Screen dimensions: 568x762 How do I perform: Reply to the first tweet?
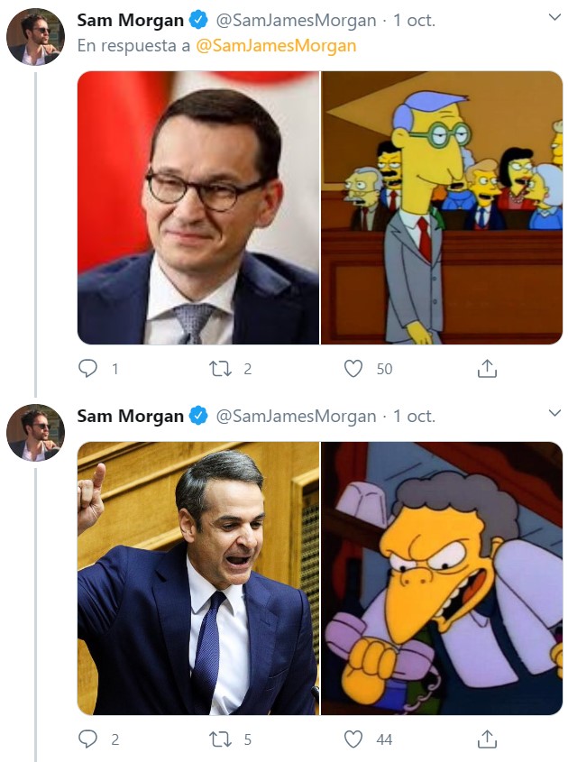pyautogui.click(x=88, y=368)
